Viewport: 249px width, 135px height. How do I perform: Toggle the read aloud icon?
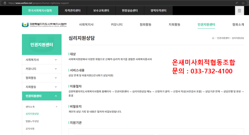pyautogui.click(x=237, y=3)
